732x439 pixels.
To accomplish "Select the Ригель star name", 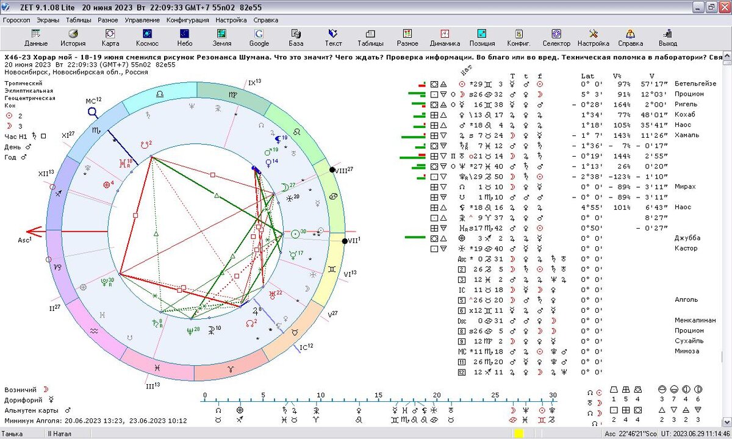I will [686, 104].
